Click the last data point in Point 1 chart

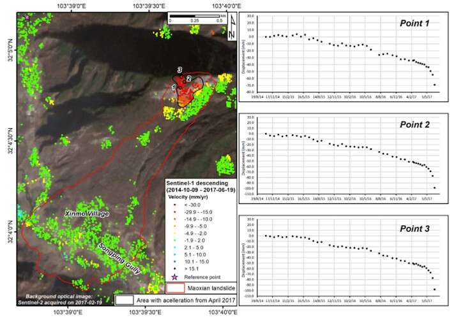tap(435, 85)
